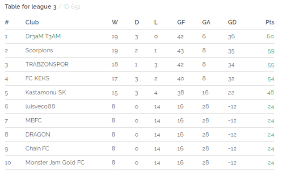
Task: Click the Pts column header
Action: (270, 22)
